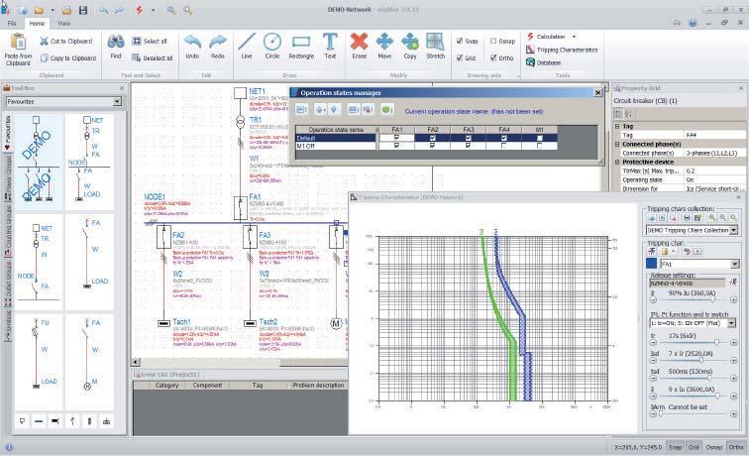Click Cut to Clipboard
The image size is (749, 456).
[66, 41]
